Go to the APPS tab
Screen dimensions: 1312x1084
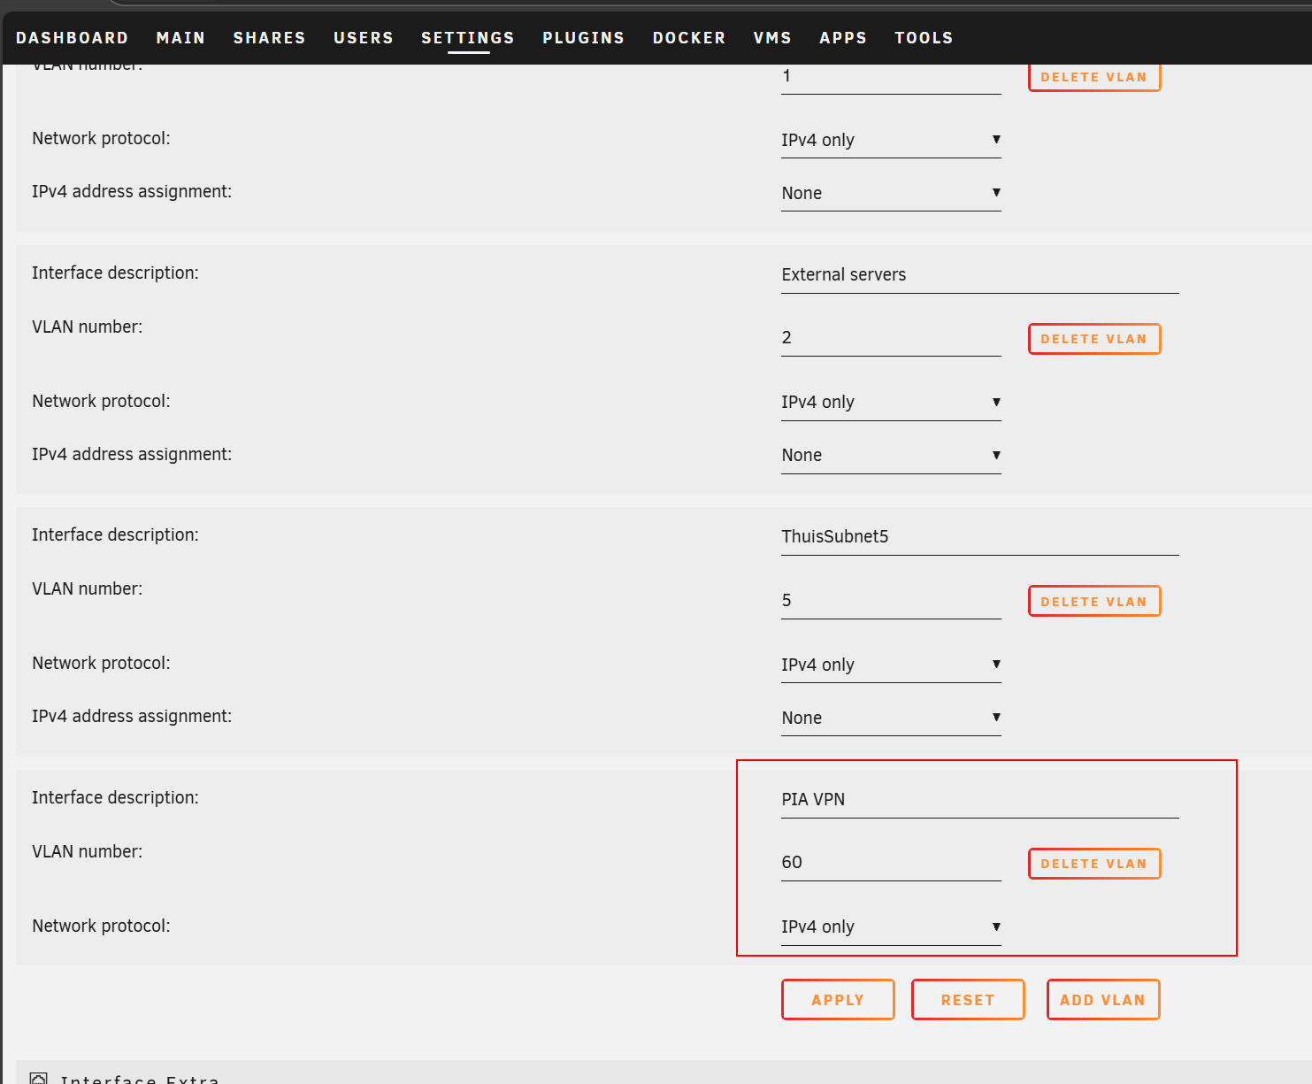point(843,38)
